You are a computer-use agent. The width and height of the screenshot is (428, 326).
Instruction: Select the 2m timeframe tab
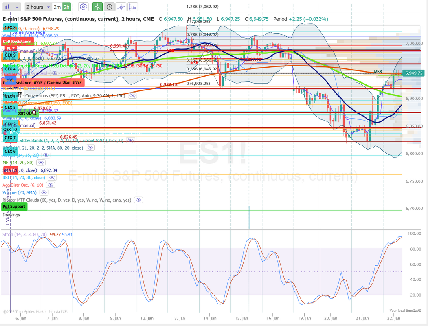click(57, 7)
